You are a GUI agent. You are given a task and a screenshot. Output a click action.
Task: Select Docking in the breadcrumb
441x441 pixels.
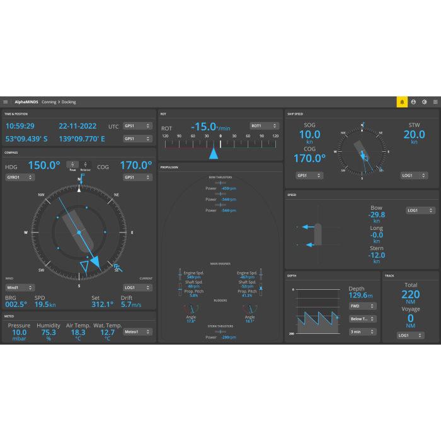(68, 101)
